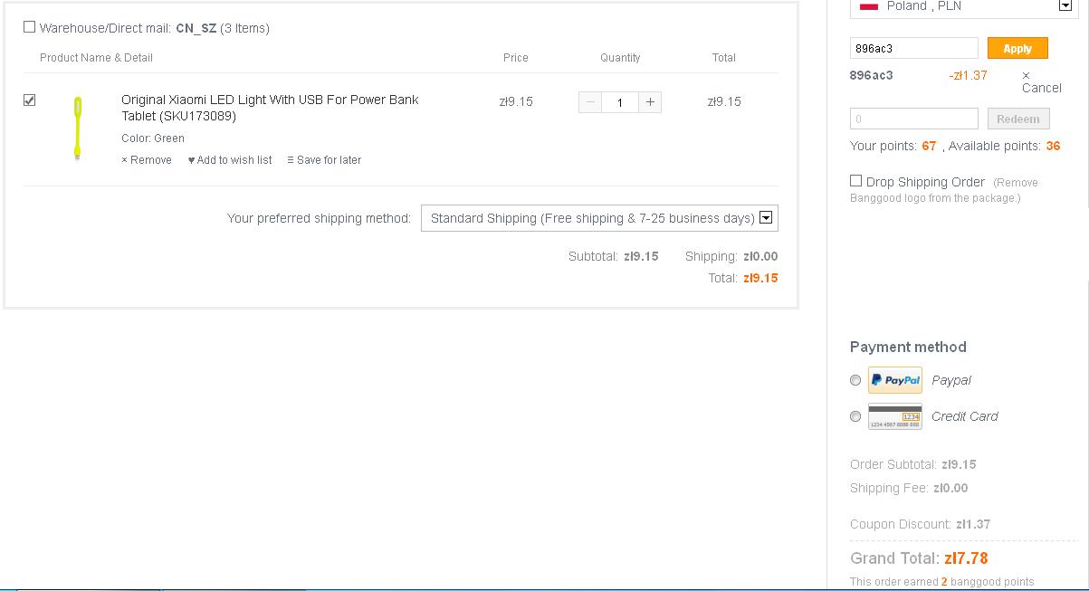The height and width of the screenshot is (591, 1089).
Task: Open the preferred shipping method dropdown
Action: (599, 218)
